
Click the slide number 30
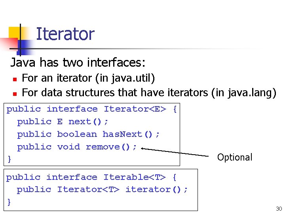click(279, 209)
